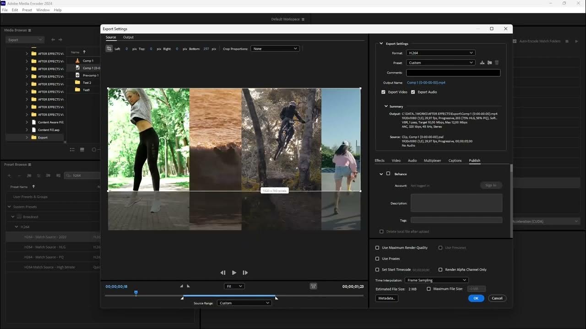
Task: Open the Video tab
Action: coord(396,160)
